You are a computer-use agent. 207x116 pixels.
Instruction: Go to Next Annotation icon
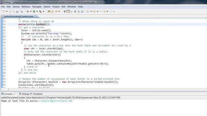tap(88, 12)
